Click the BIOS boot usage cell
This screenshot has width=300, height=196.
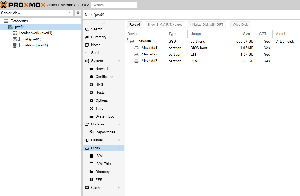(x=208, y=48)
